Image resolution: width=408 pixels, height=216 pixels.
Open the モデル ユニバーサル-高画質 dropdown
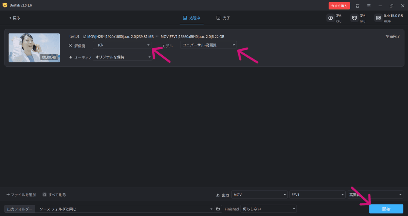point(208,45)
